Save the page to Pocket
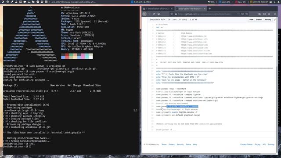The width and height of the screenshot is (281, 158). click(x=242, y=14)
